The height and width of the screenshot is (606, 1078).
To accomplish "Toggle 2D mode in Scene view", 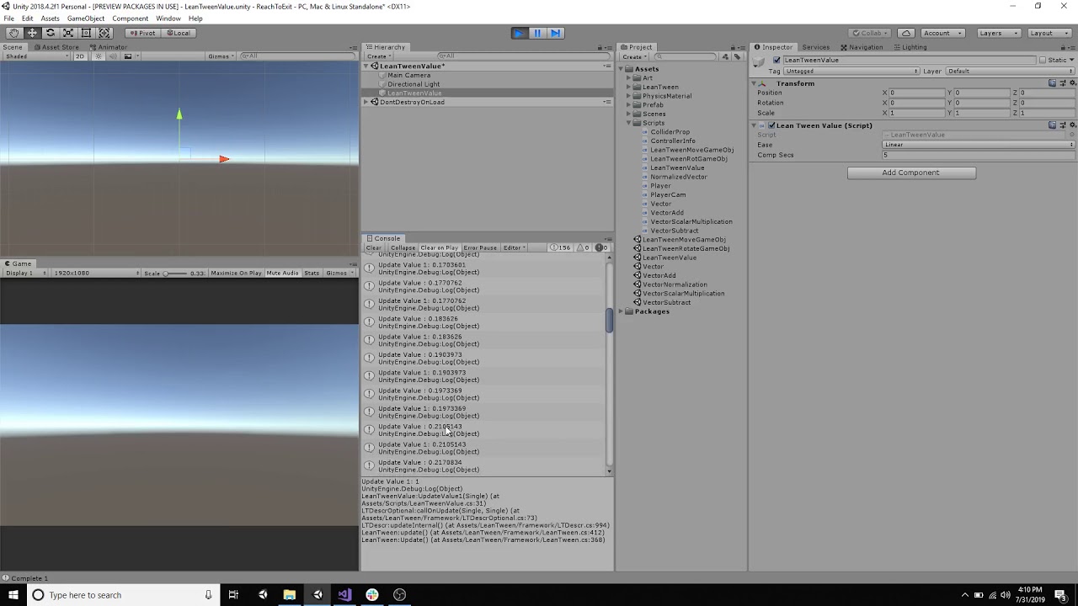I will click(x=80, y=56).
